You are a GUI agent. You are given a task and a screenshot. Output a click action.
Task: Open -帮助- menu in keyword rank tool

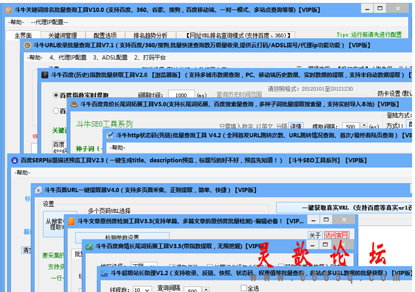[16, 22]
